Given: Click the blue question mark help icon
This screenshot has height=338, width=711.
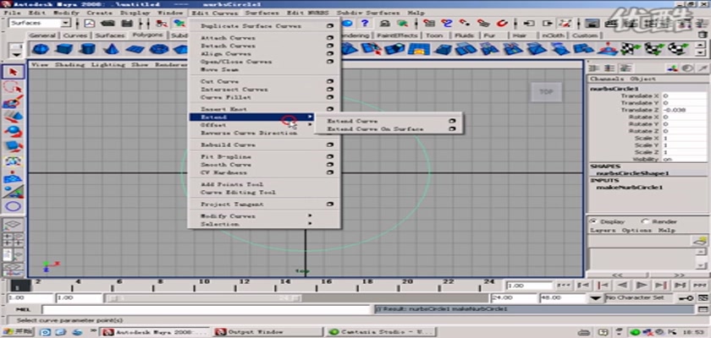Looking at the screenshot, I should click(x=365, y=23).
